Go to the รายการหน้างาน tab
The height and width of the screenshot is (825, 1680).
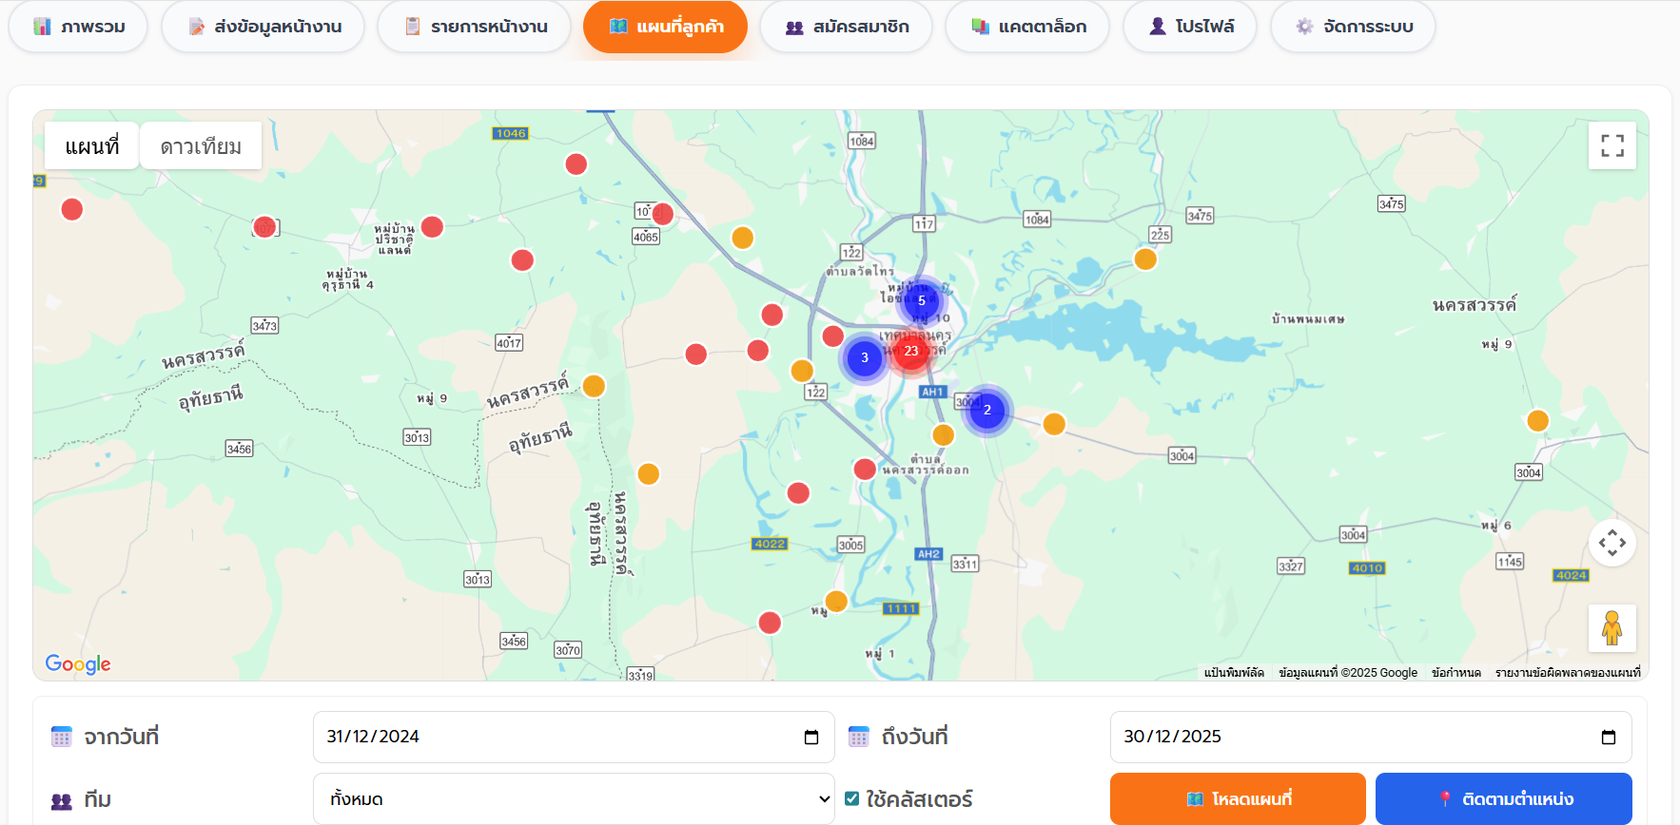click(x=475, y=27)
